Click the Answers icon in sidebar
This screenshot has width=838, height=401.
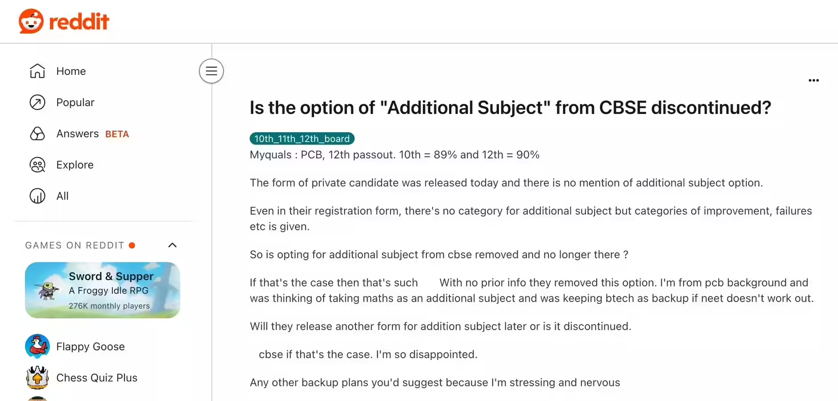tap(37, 134)
